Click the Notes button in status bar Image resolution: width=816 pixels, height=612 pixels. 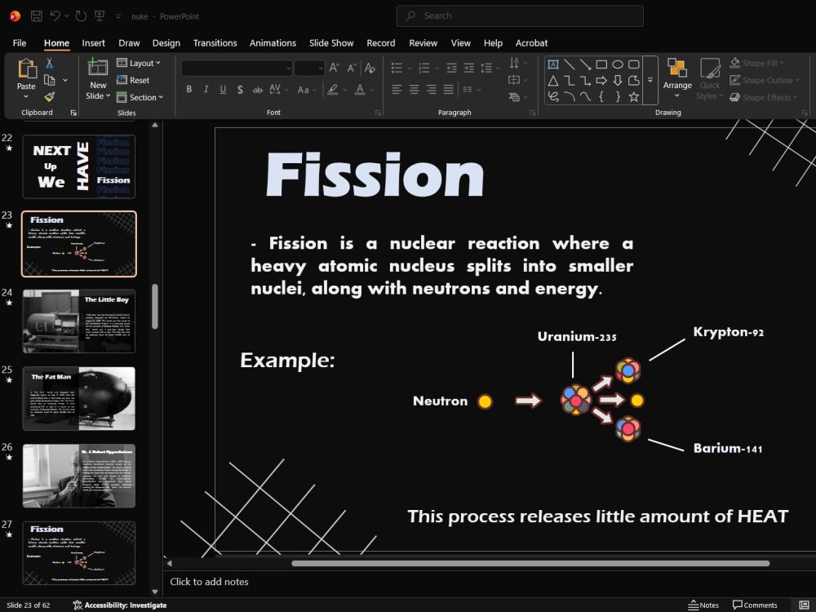pyautogui.click(x=703, y=605)
